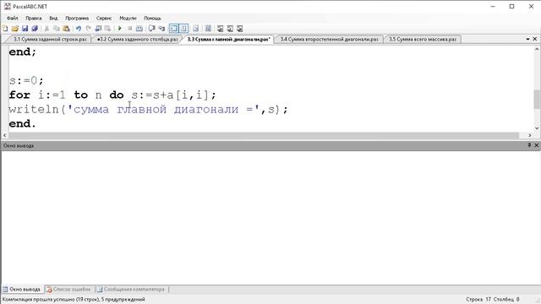Redo edit with the gray arrow
The height and width of the screenshot is (304, 541).
[88, 29]
